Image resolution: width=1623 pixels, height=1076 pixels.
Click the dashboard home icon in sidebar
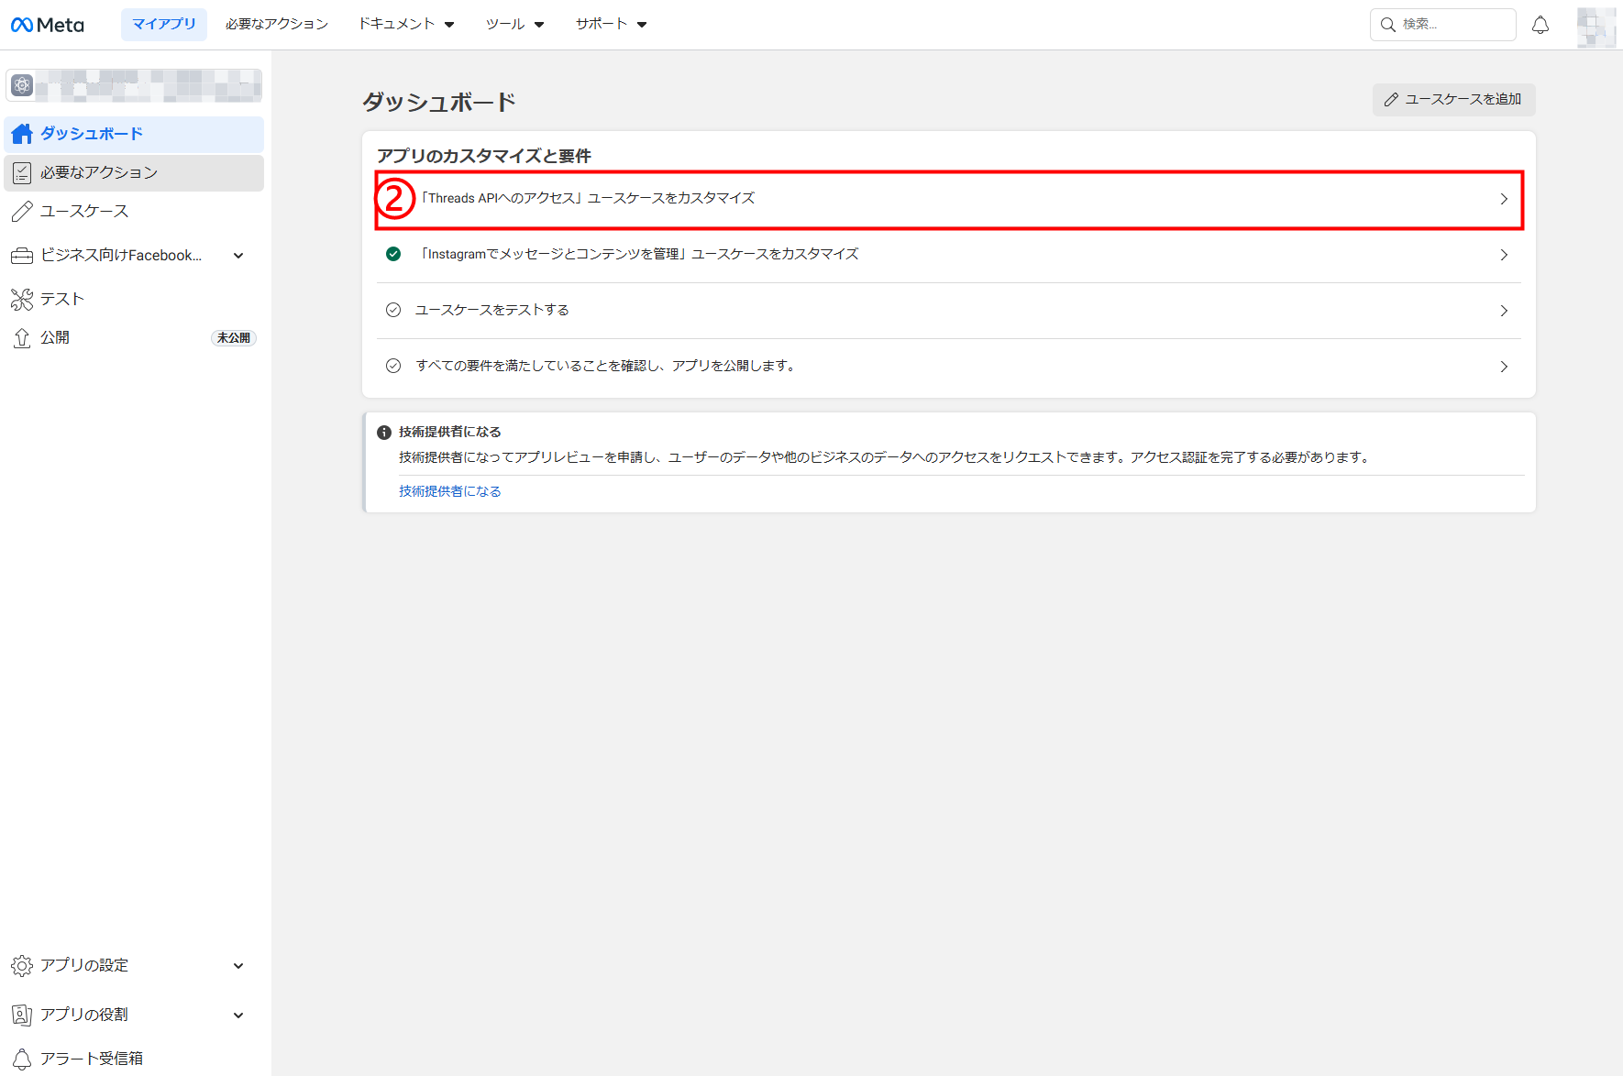click(x=22, y=134)
